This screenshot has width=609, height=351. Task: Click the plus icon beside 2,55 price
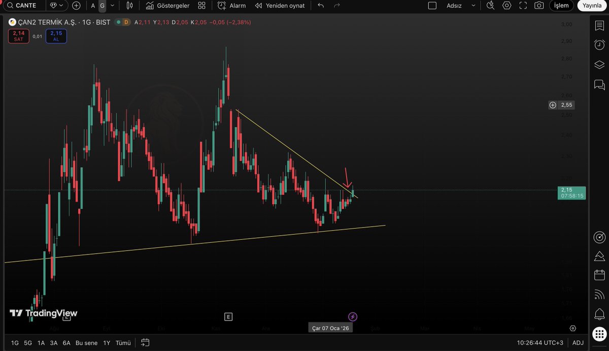coord(553,105)
